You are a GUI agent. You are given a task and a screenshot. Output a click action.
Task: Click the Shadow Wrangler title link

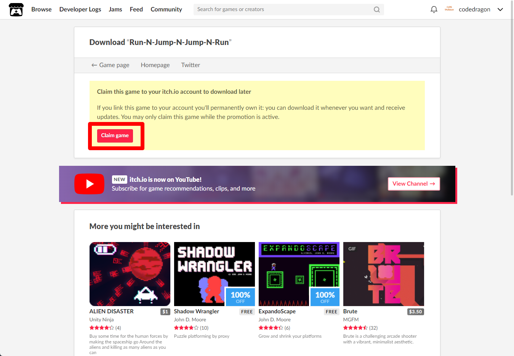click(197, 311)
